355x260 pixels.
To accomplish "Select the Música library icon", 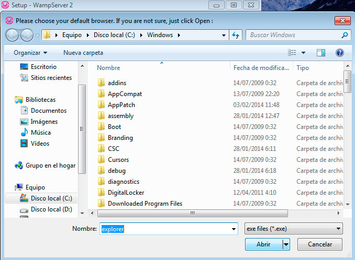I will pyautogui.click(x=24, y=133).
